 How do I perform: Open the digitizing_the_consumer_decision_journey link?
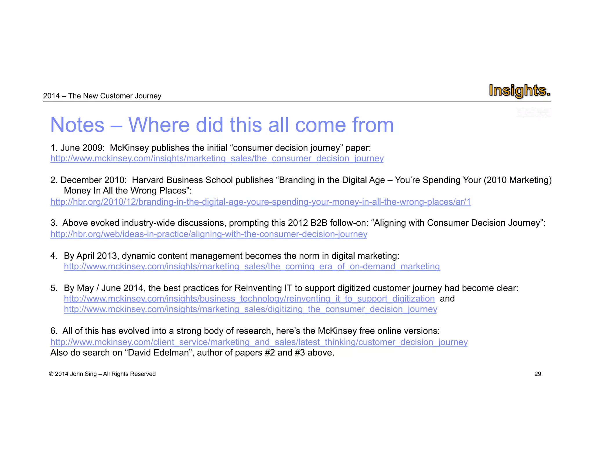(x=251, y=309)
